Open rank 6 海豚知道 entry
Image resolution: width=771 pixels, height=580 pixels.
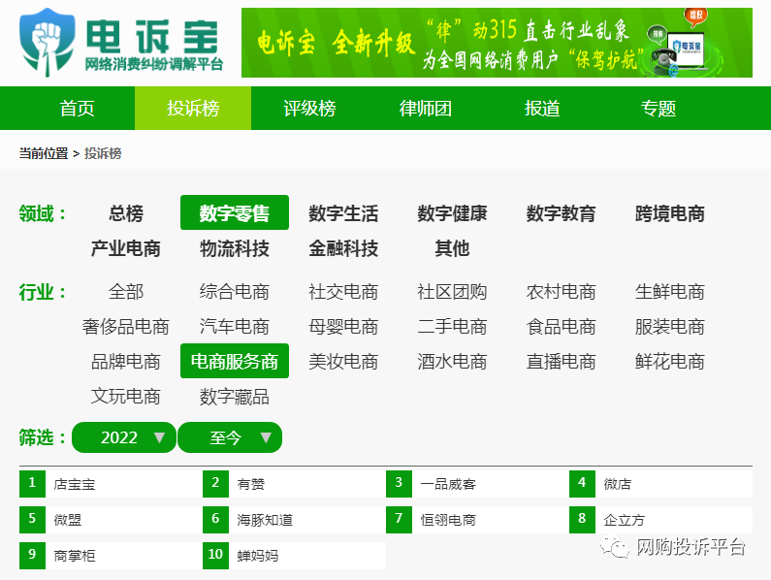(x=294, y=520)
